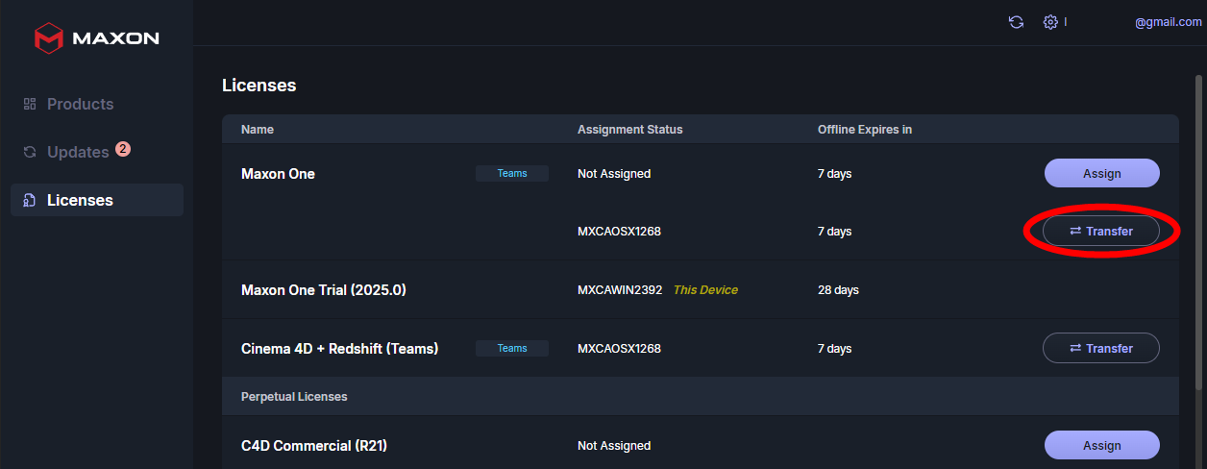Viewport: 1207px width, 469px height.
Task: Open the account email menu
Action: pos(1168,22)
